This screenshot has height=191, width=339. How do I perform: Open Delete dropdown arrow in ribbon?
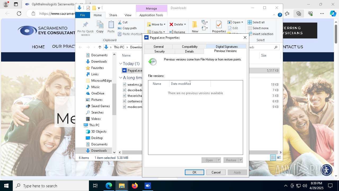coord(185,24)
